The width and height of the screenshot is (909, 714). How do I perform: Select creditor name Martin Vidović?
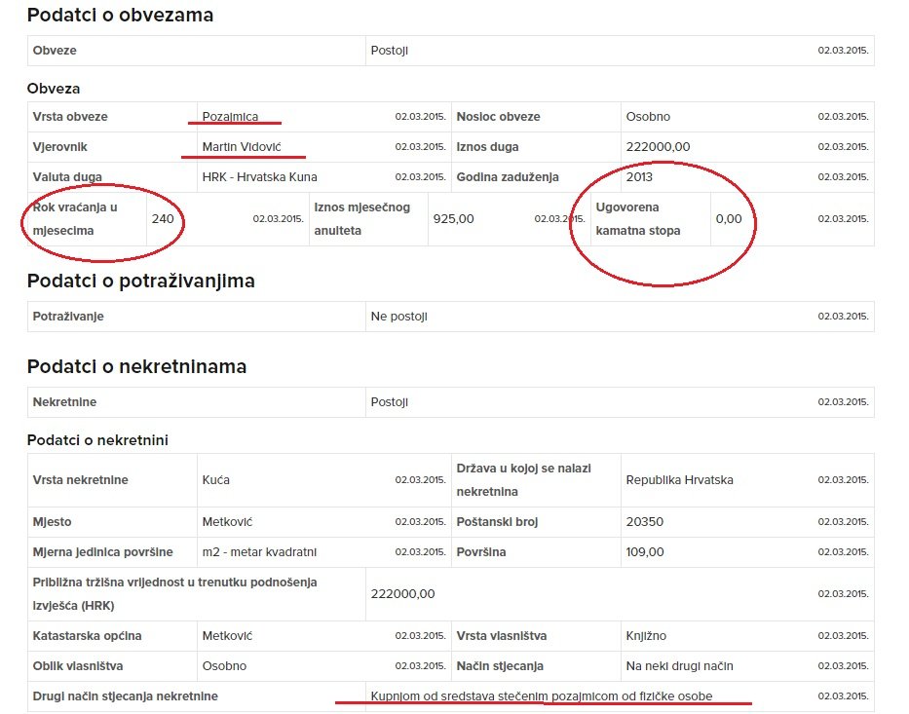pos(242,147)
